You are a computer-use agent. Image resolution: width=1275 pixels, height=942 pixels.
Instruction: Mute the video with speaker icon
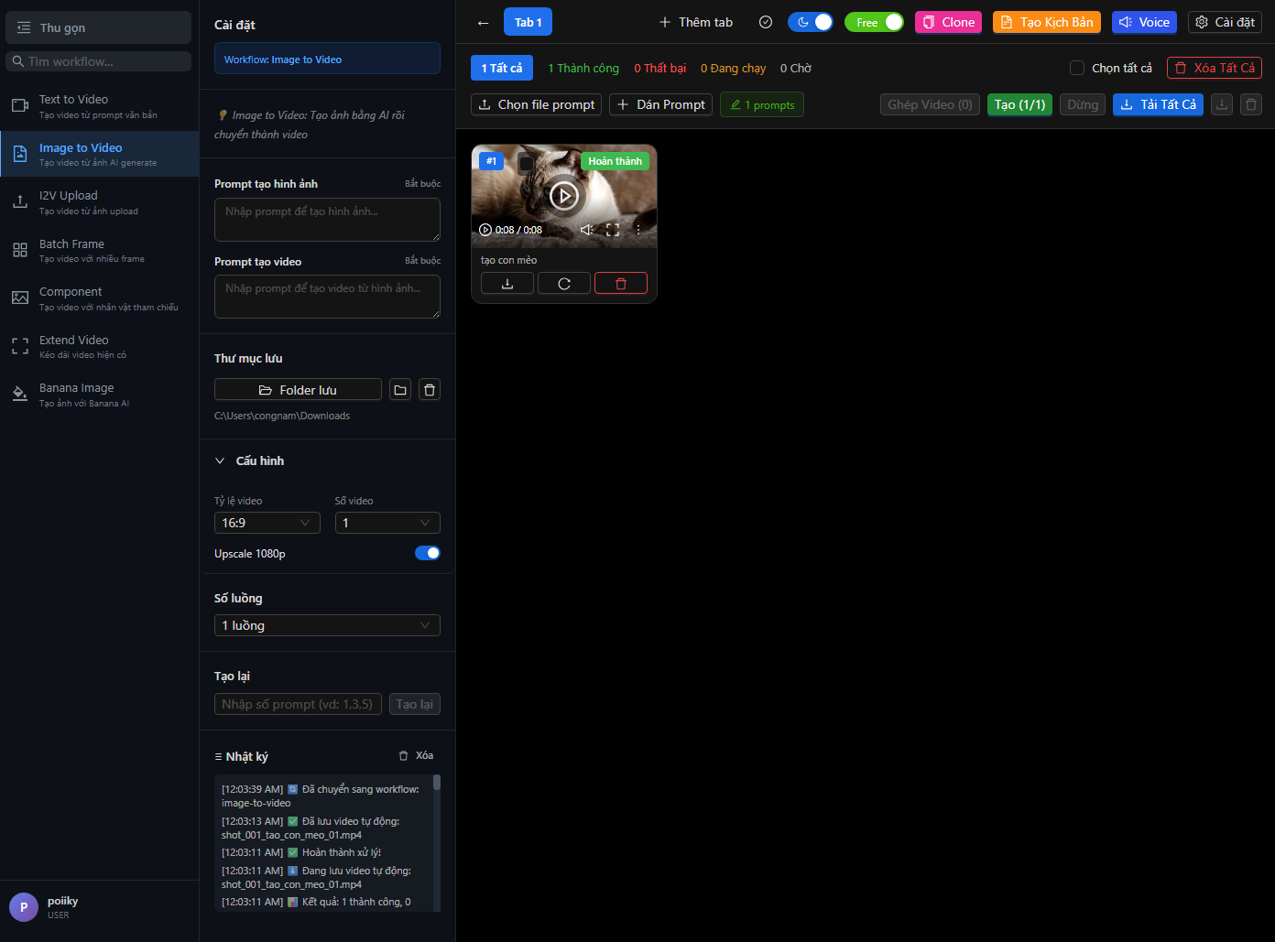tap(587, 230)
